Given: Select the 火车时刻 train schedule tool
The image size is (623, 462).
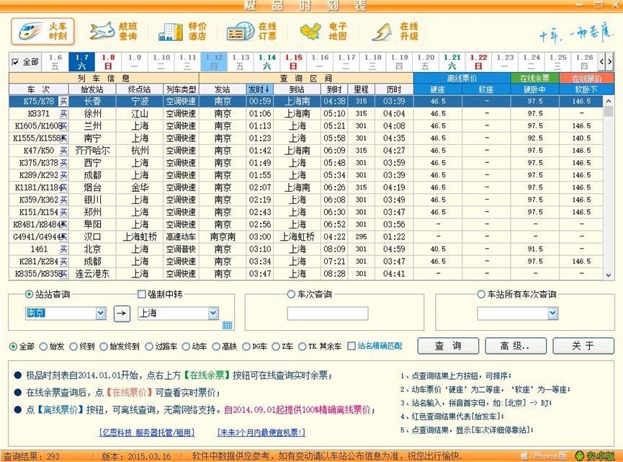Looking at the screenshot, I should click(45, 31).
